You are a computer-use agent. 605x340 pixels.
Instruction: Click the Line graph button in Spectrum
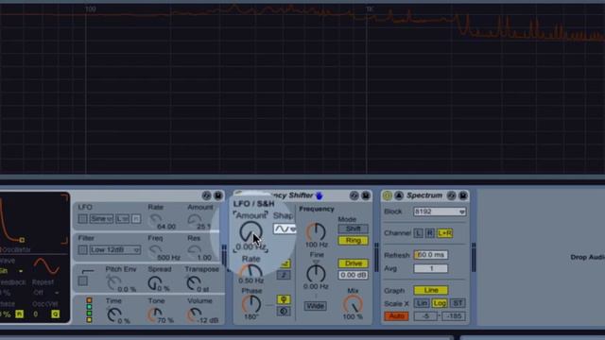(x=431, y=290)
